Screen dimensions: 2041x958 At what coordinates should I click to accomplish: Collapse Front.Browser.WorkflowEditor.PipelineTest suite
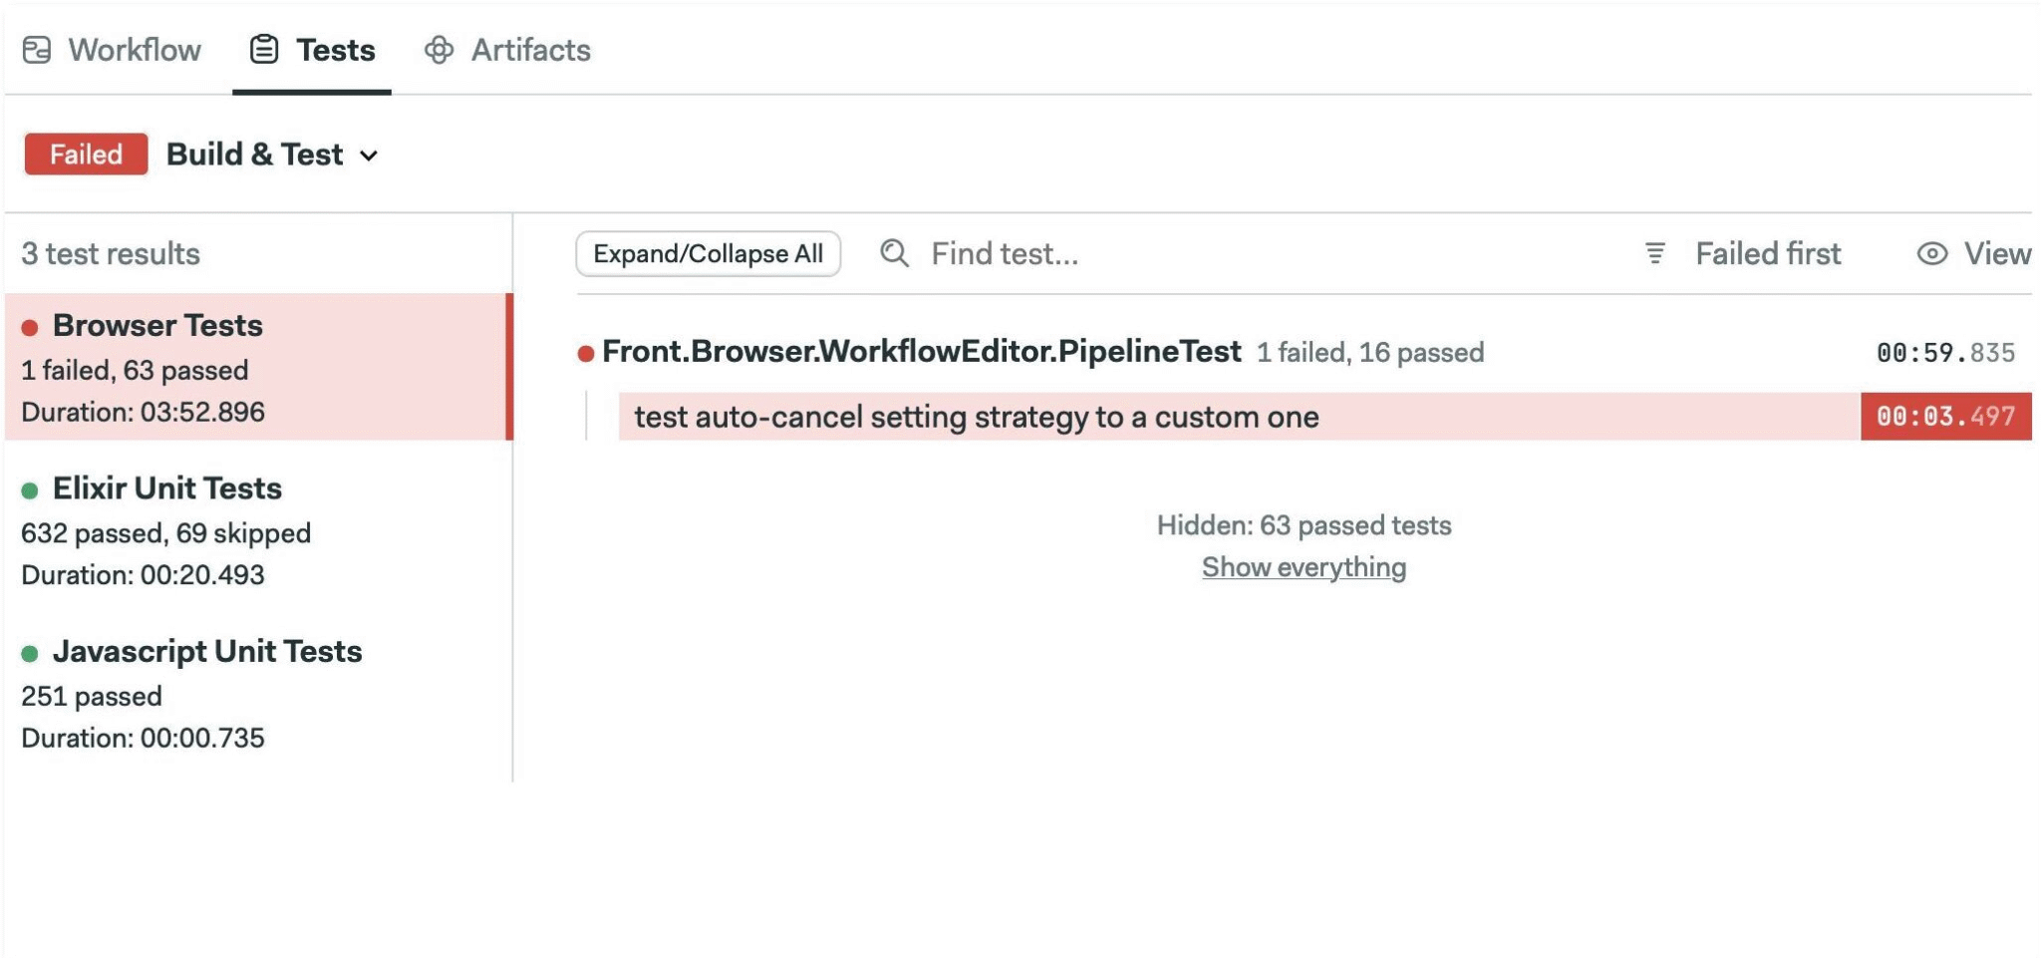click(x=922, y=351)
